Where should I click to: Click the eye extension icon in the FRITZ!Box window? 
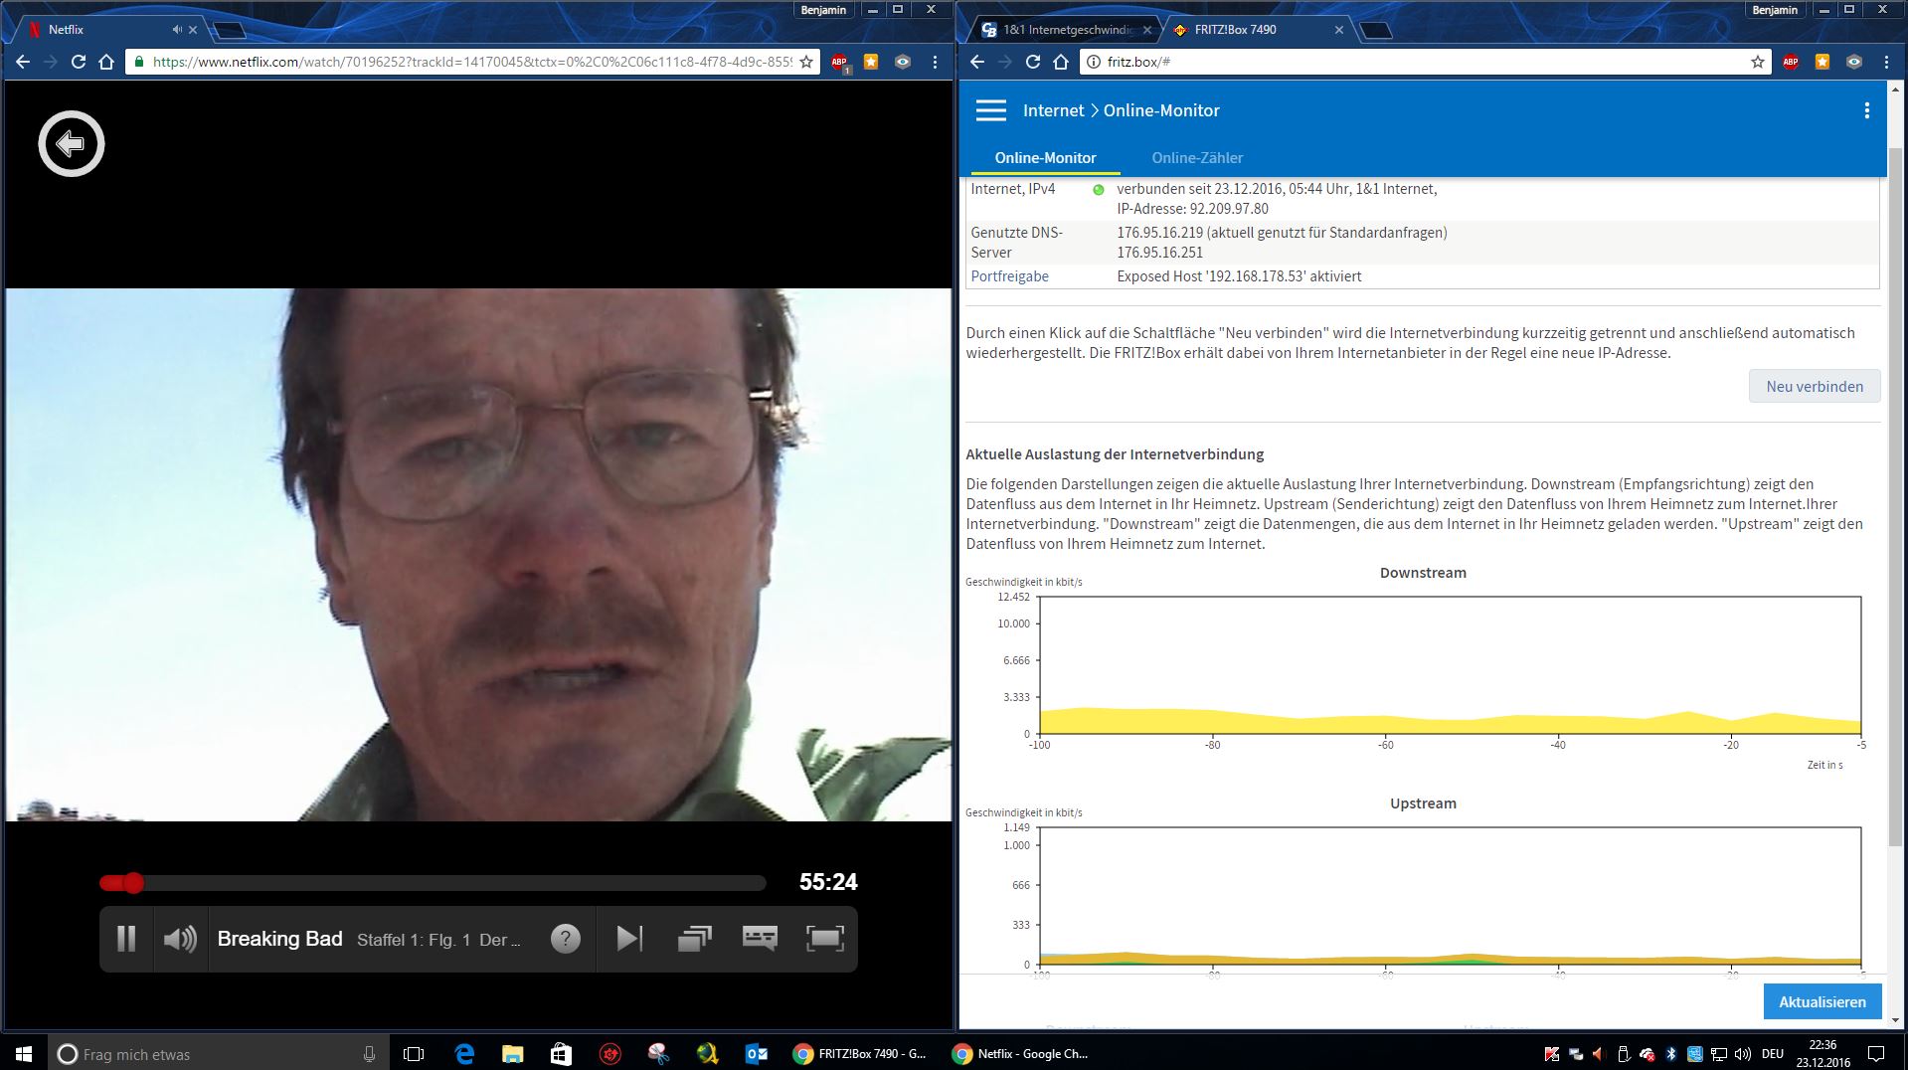[1854, 62]
